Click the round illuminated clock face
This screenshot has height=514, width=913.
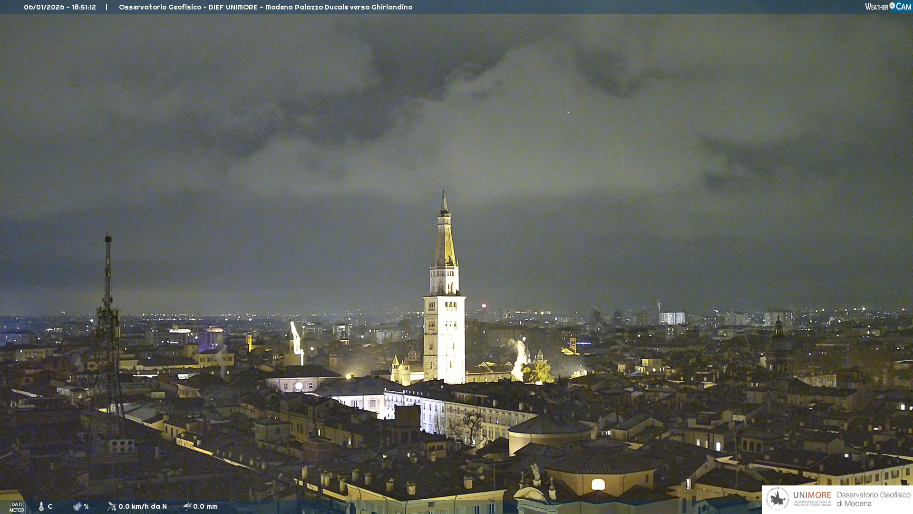click(299, 386)
